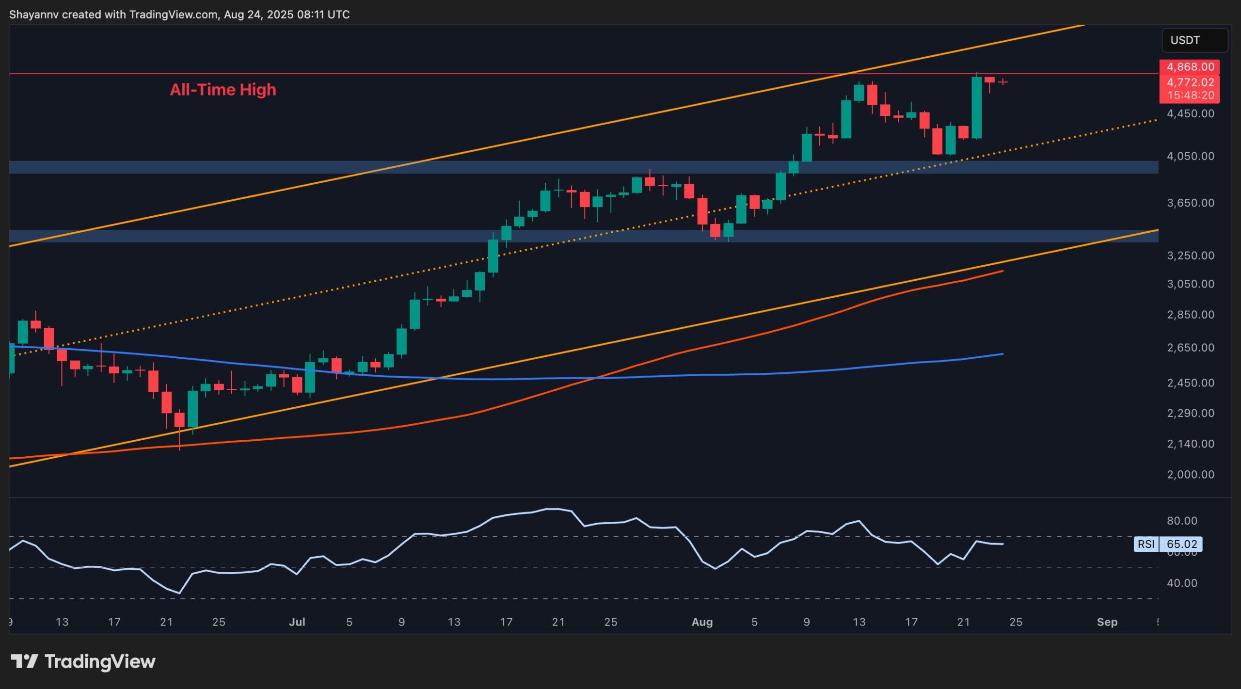Viewport: 1241px width, 689px height.
Task: Click the 4,050.00 price axis level
Action: (x=1190, y=156)
